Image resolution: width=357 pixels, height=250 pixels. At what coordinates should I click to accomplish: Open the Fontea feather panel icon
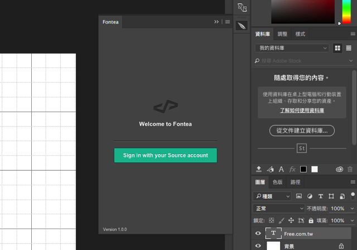(242, 26)
